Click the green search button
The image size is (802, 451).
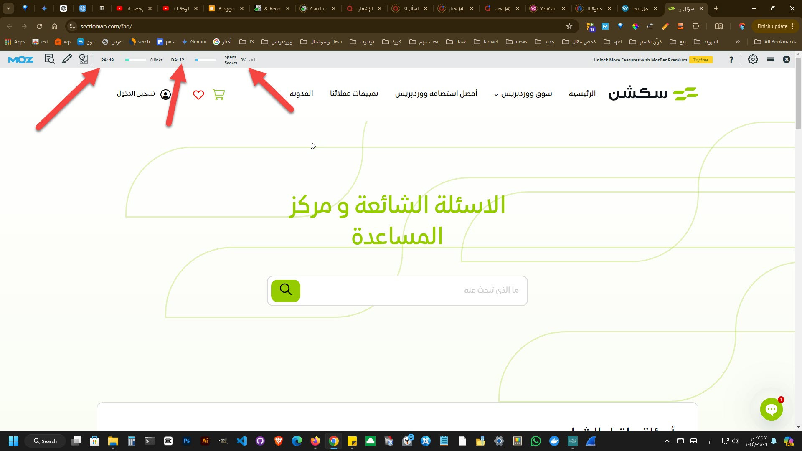point(286,290)
